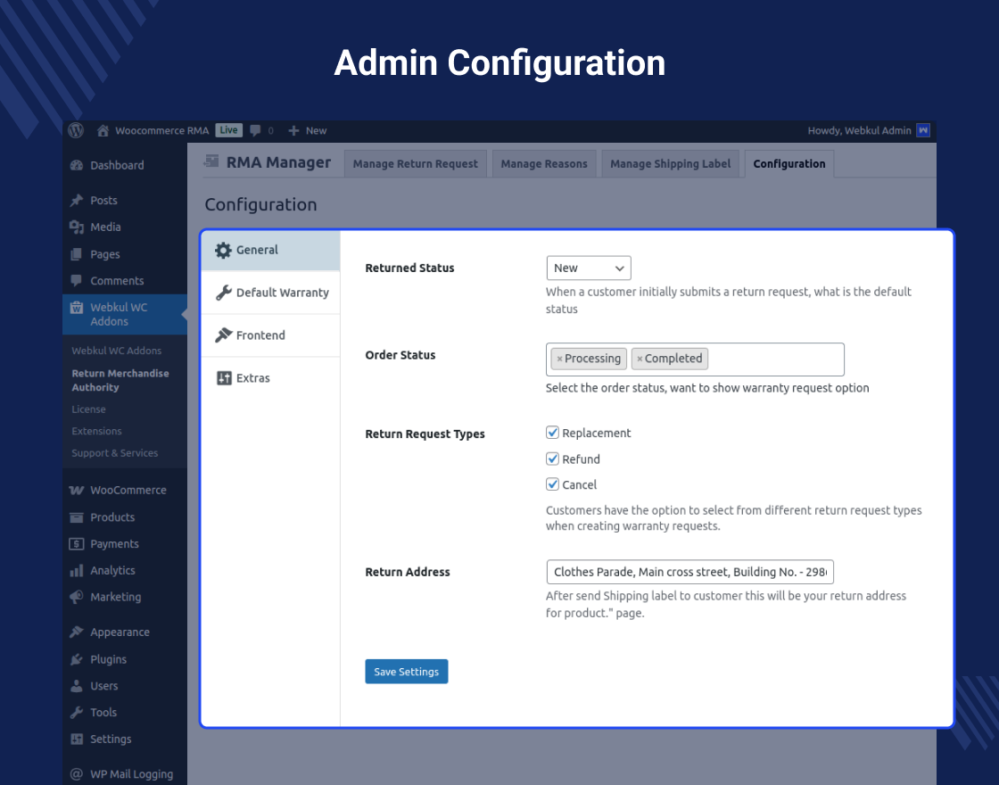Screen dimensions: 999x785
Task: Open the Manage Return Request tab
Action: (x=416, y=164)
